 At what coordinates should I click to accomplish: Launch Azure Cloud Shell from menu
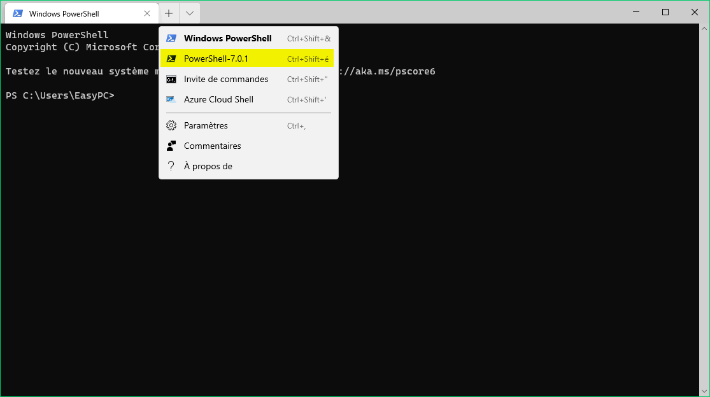[248, 99]
